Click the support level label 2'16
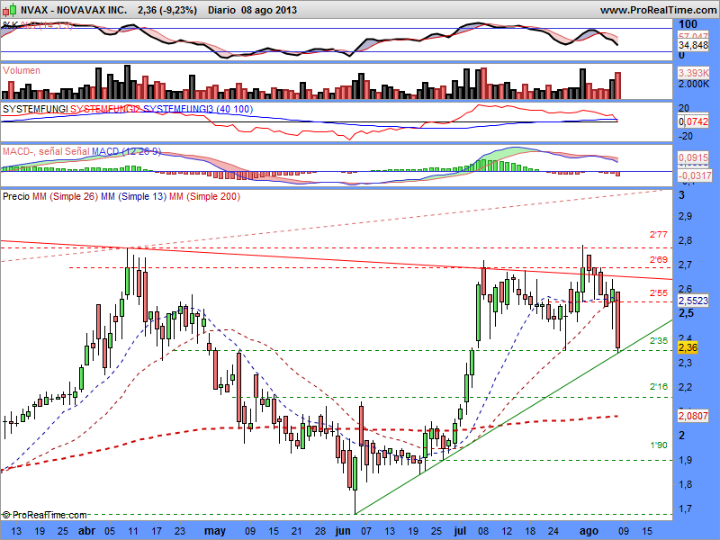Viewport: 720px width, 540px height. tap(659, 387)
